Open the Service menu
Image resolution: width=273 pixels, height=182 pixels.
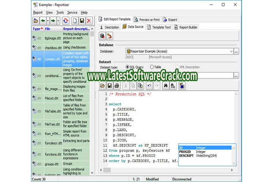coord(72,13)
